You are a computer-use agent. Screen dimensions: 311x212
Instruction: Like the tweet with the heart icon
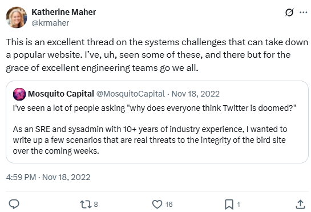click(x=157, y=204)
